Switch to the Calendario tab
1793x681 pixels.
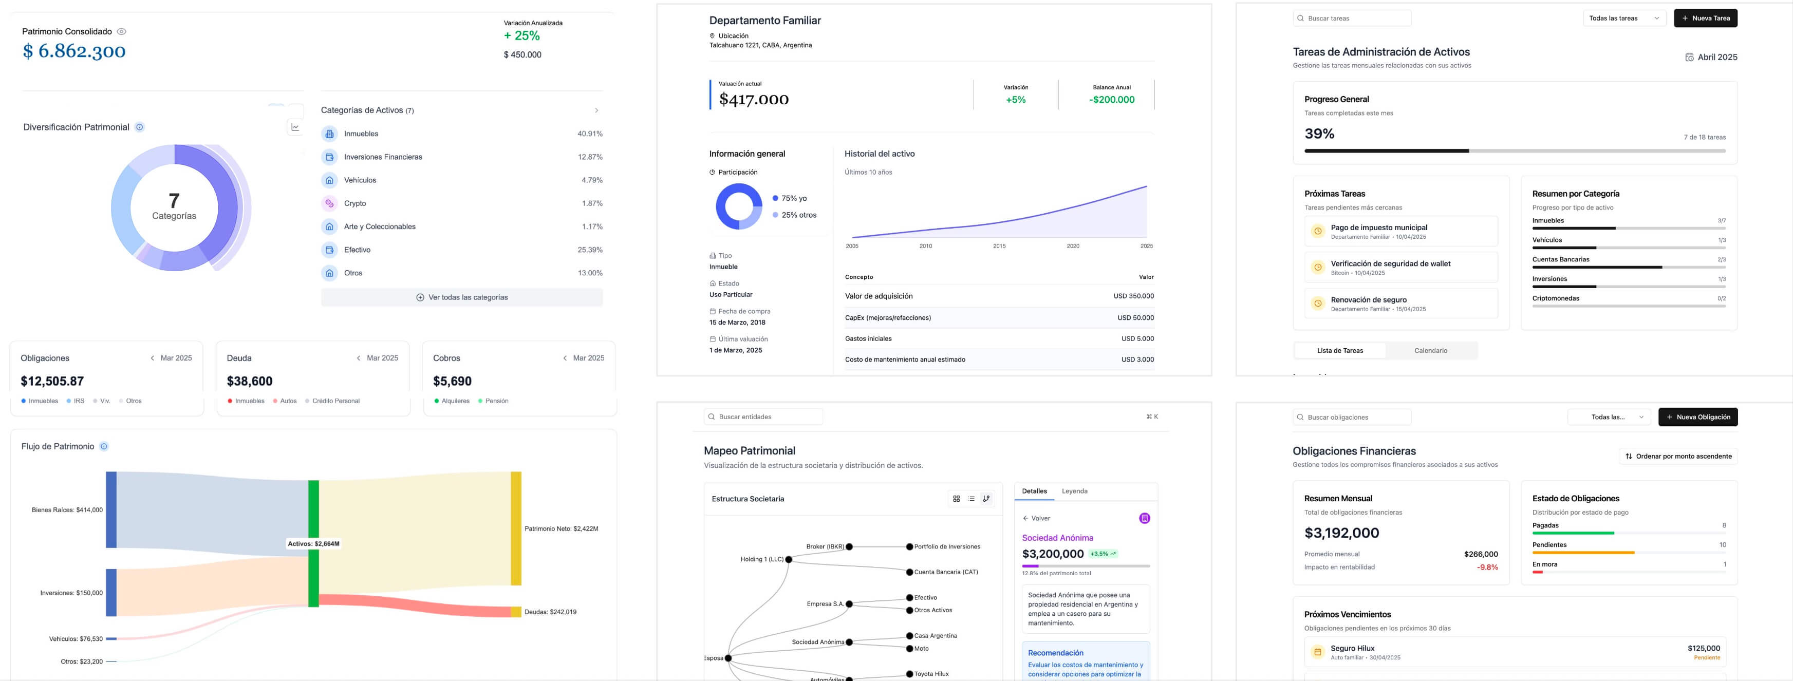[1430, 351]
